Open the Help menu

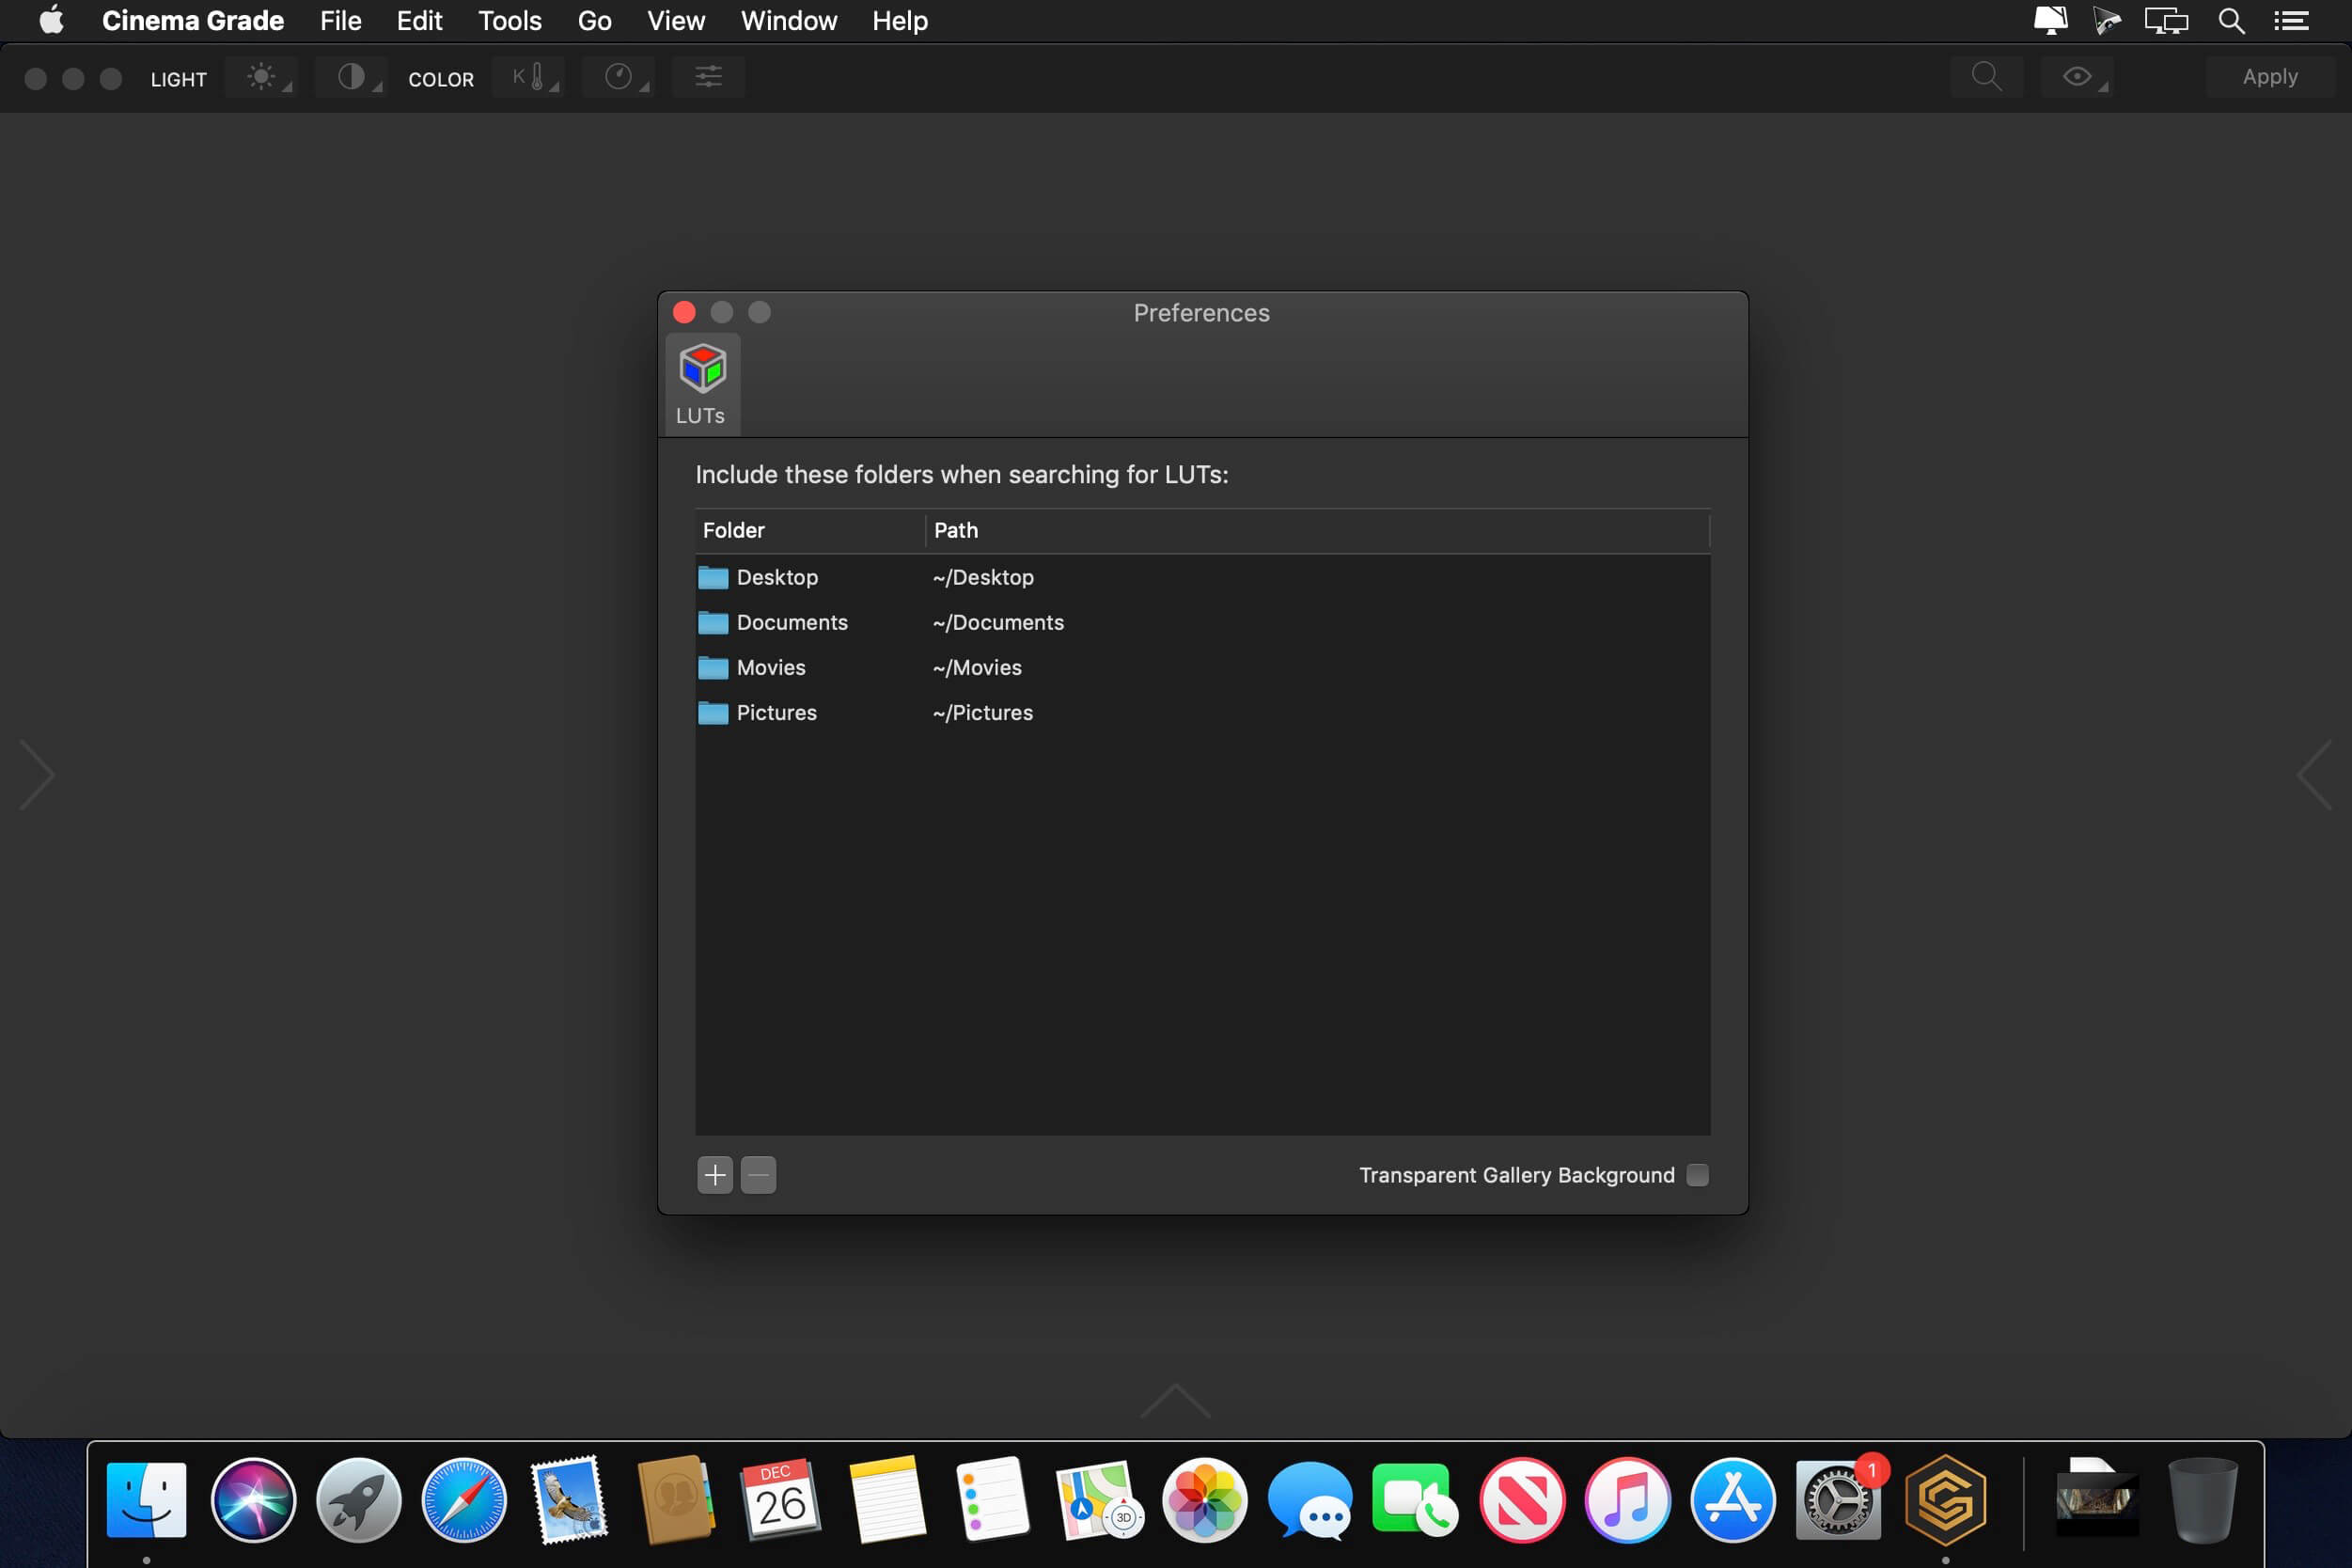[x=899, y=21]
